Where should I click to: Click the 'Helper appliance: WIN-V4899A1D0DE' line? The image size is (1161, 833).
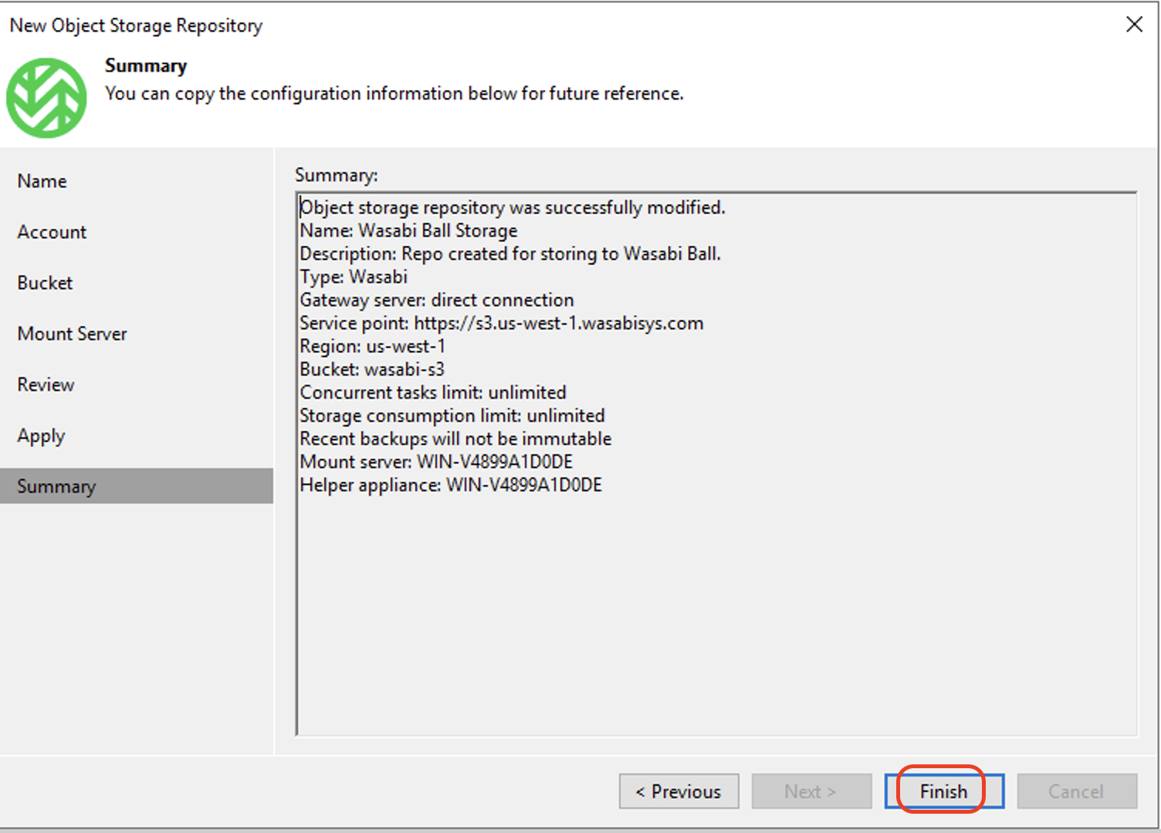click(x=451, y=485)
